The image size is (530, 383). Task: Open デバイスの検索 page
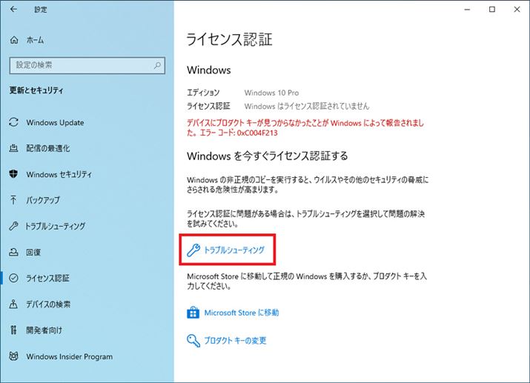point(48,304)
